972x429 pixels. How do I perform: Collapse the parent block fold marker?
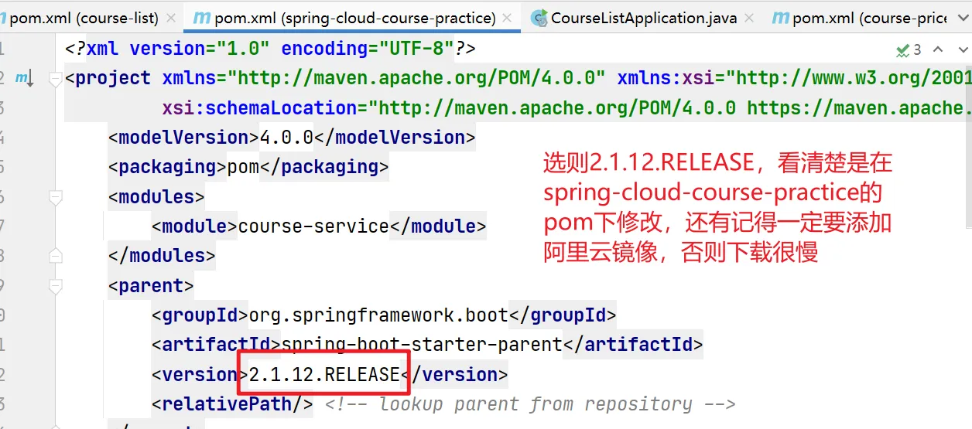point(55,286)
